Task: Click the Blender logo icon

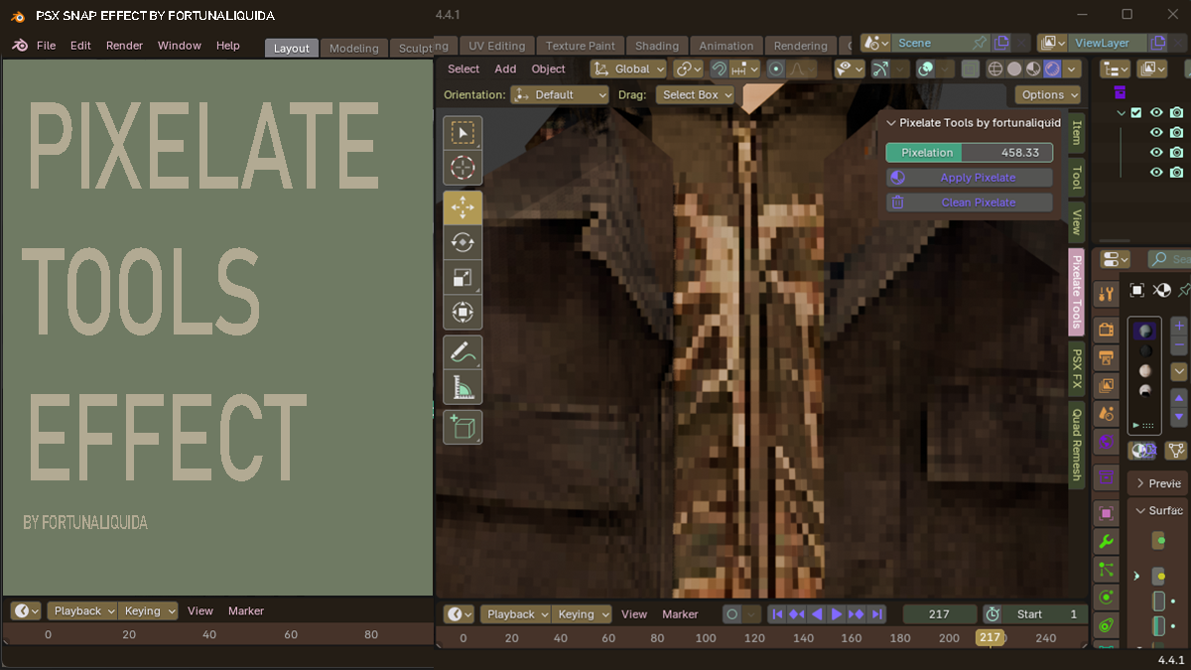Action: coord(20,46)
